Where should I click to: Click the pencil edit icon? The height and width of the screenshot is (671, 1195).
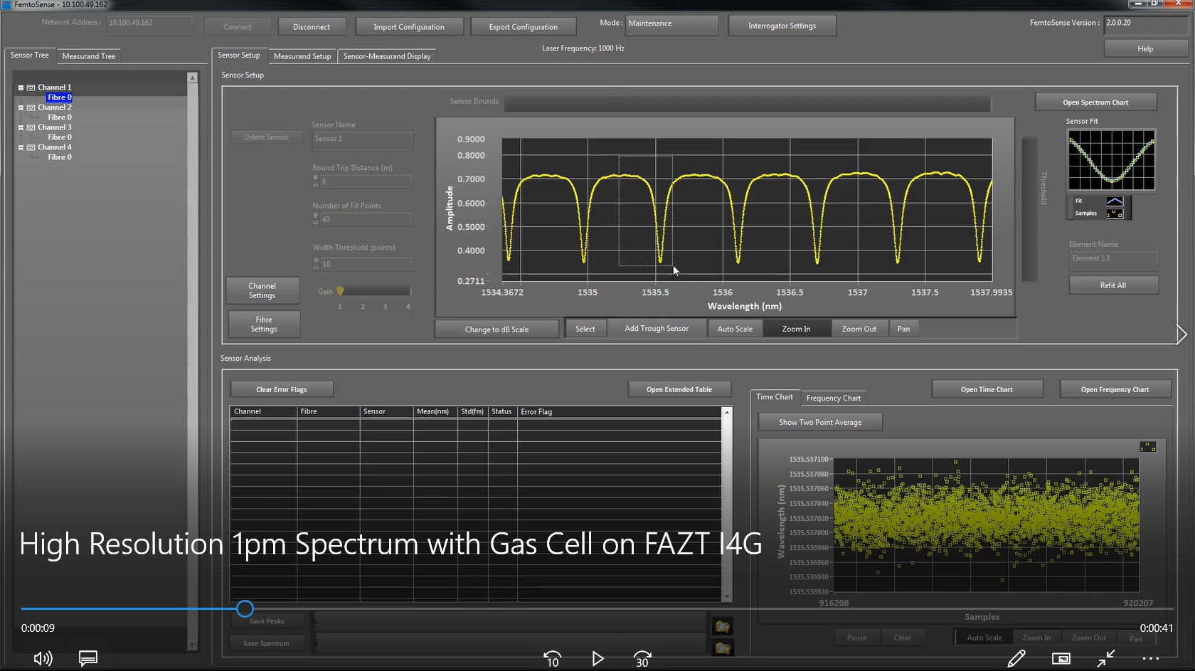[x=1016, y=658]
